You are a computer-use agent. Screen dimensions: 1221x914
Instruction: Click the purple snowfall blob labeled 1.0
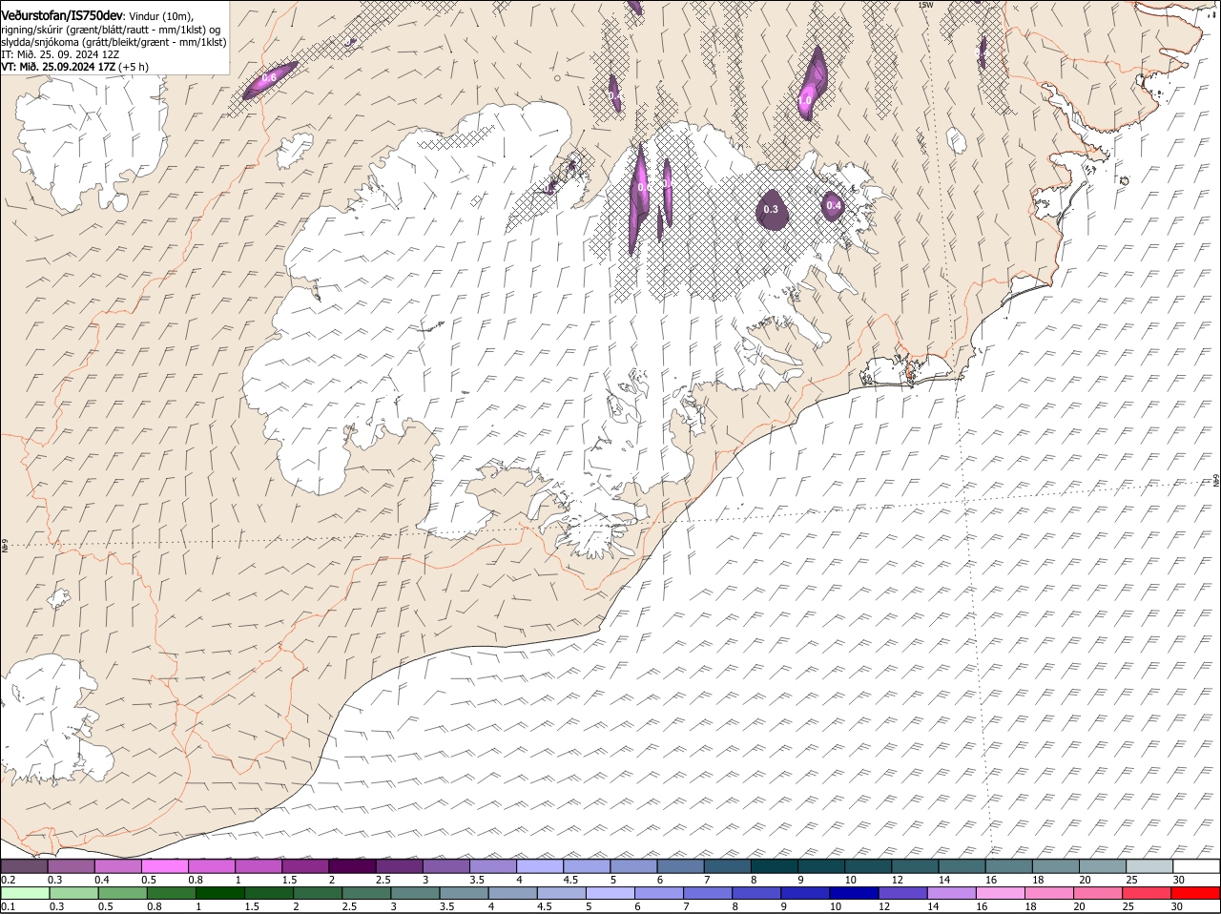[x=812, y=84]
